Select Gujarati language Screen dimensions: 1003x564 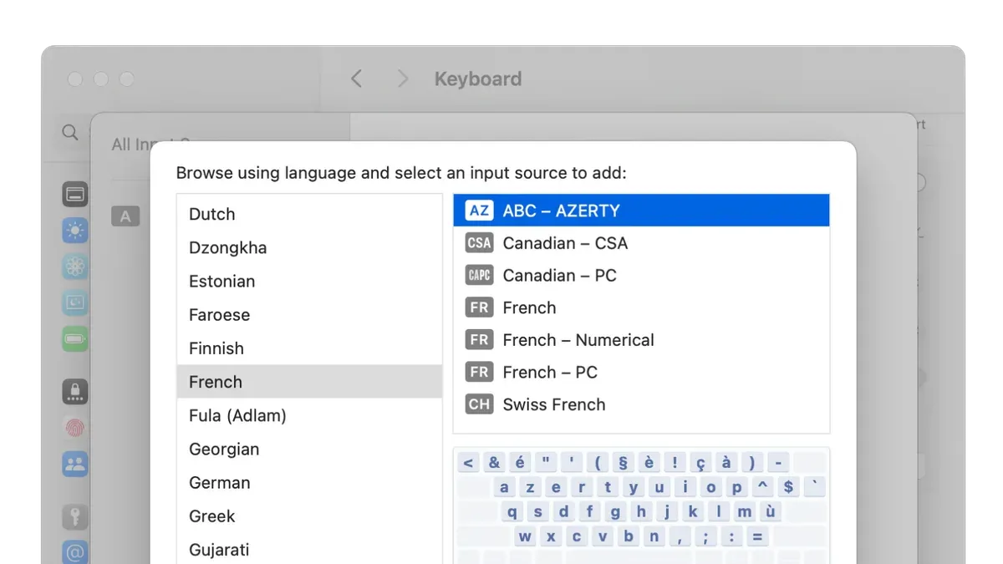(x=309, y=550)
